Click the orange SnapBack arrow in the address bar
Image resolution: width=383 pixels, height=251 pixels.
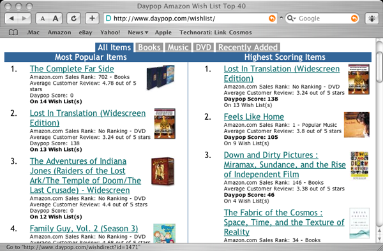272,18
